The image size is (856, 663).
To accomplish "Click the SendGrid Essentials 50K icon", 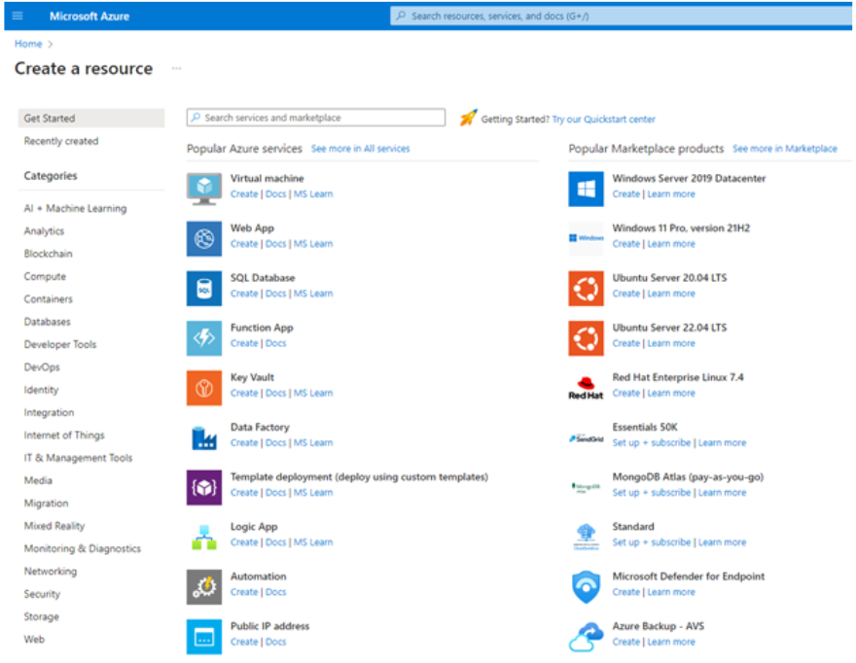I will tap(586, 438).
